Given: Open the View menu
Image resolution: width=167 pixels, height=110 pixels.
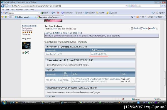Looking at the screenshot, I should pyautogui.click(x=13, y=9).
